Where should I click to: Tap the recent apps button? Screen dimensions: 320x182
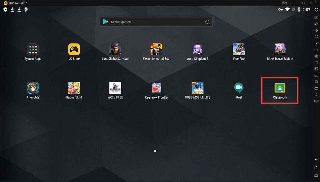[x=316, y=175]
